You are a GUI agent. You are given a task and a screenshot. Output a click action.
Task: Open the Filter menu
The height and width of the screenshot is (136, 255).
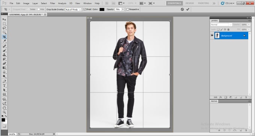[52, 3]
